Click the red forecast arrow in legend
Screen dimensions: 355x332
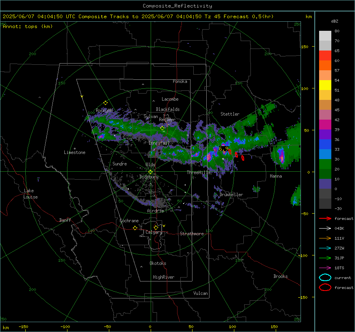(x=325, y=218)
